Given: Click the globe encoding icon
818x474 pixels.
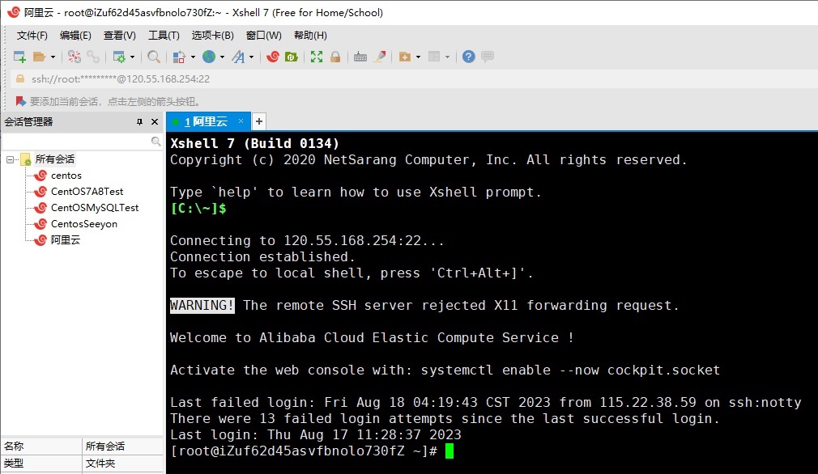Looking at the screenshot, I should coord(209,57).
